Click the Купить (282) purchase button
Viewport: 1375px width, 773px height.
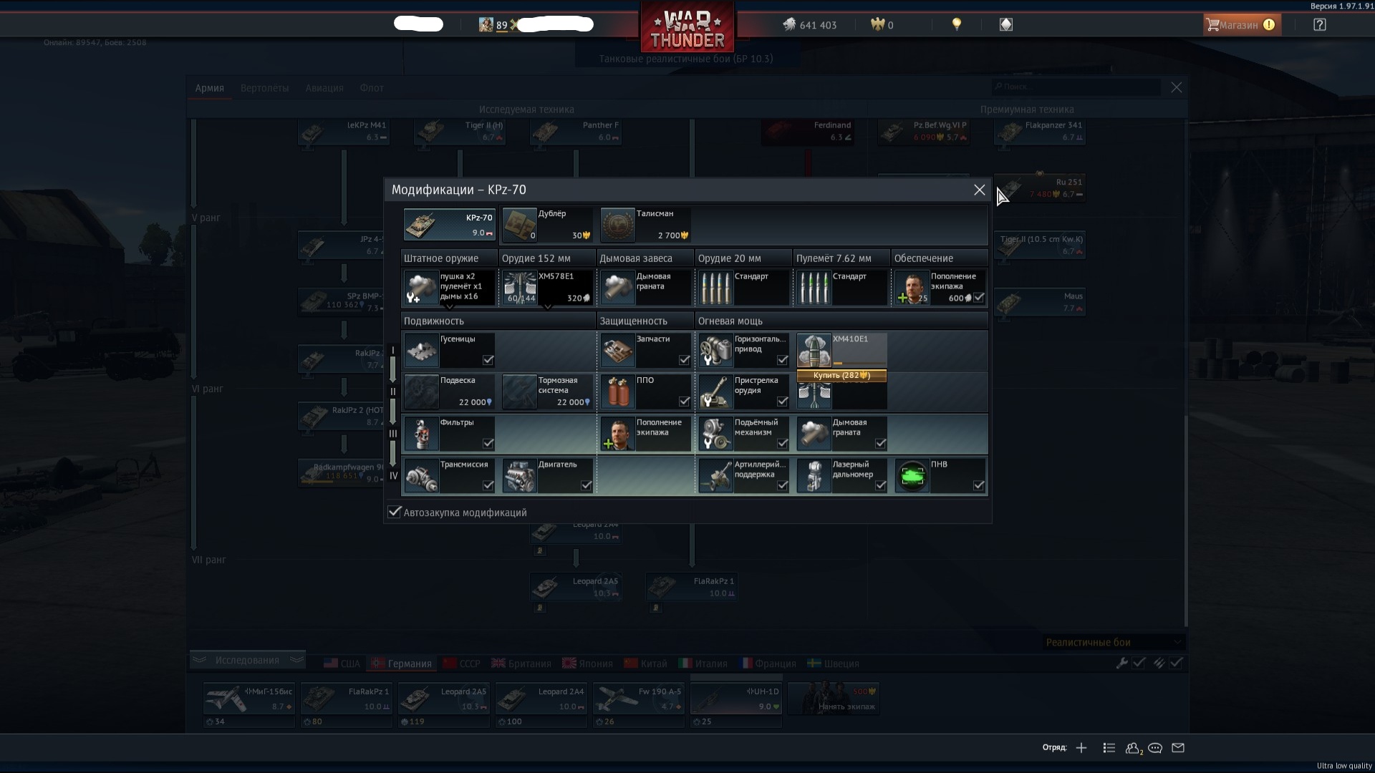click(x=841, y=375)
